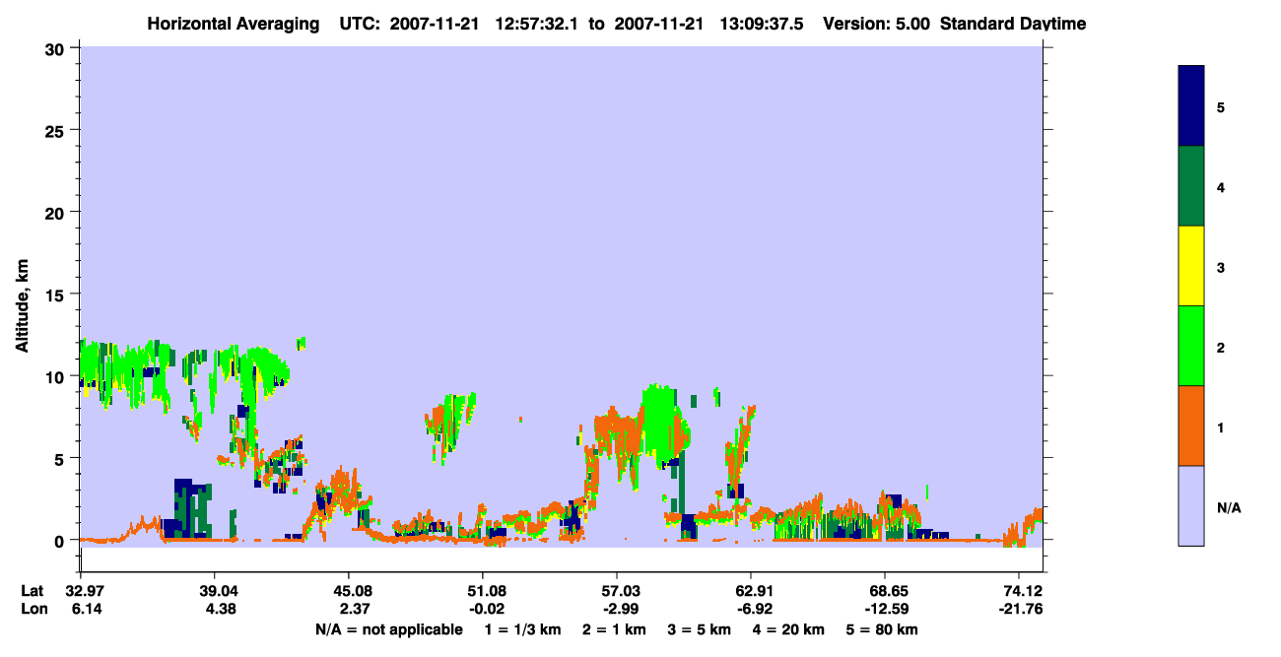Click legend text '3 = 5 km'

tap(699, 629)
